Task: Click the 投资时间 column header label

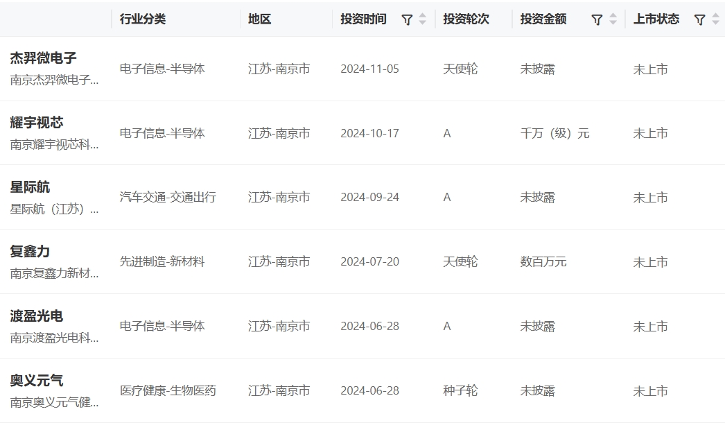Action: pos(363,19)
